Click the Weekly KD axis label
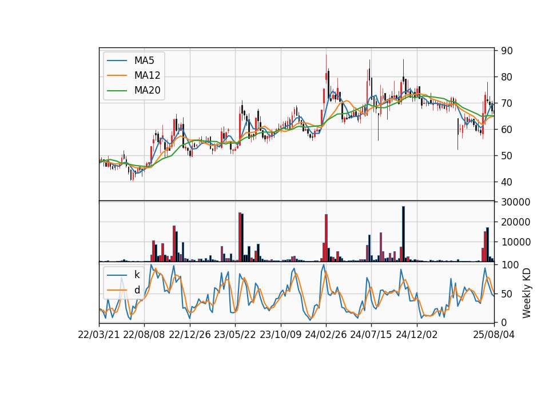 (x=527, y=293)
